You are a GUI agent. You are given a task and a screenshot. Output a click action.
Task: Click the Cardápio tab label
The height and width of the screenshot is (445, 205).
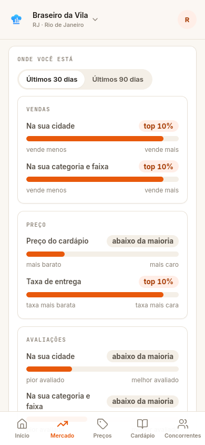click(x=142, y=436)
